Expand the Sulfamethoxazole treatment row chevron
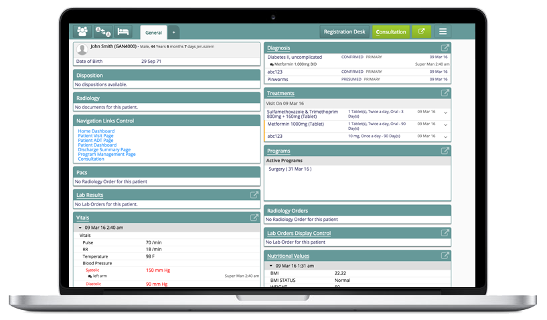The width and height of the screenshot is (547, 320). pos(445,112)
